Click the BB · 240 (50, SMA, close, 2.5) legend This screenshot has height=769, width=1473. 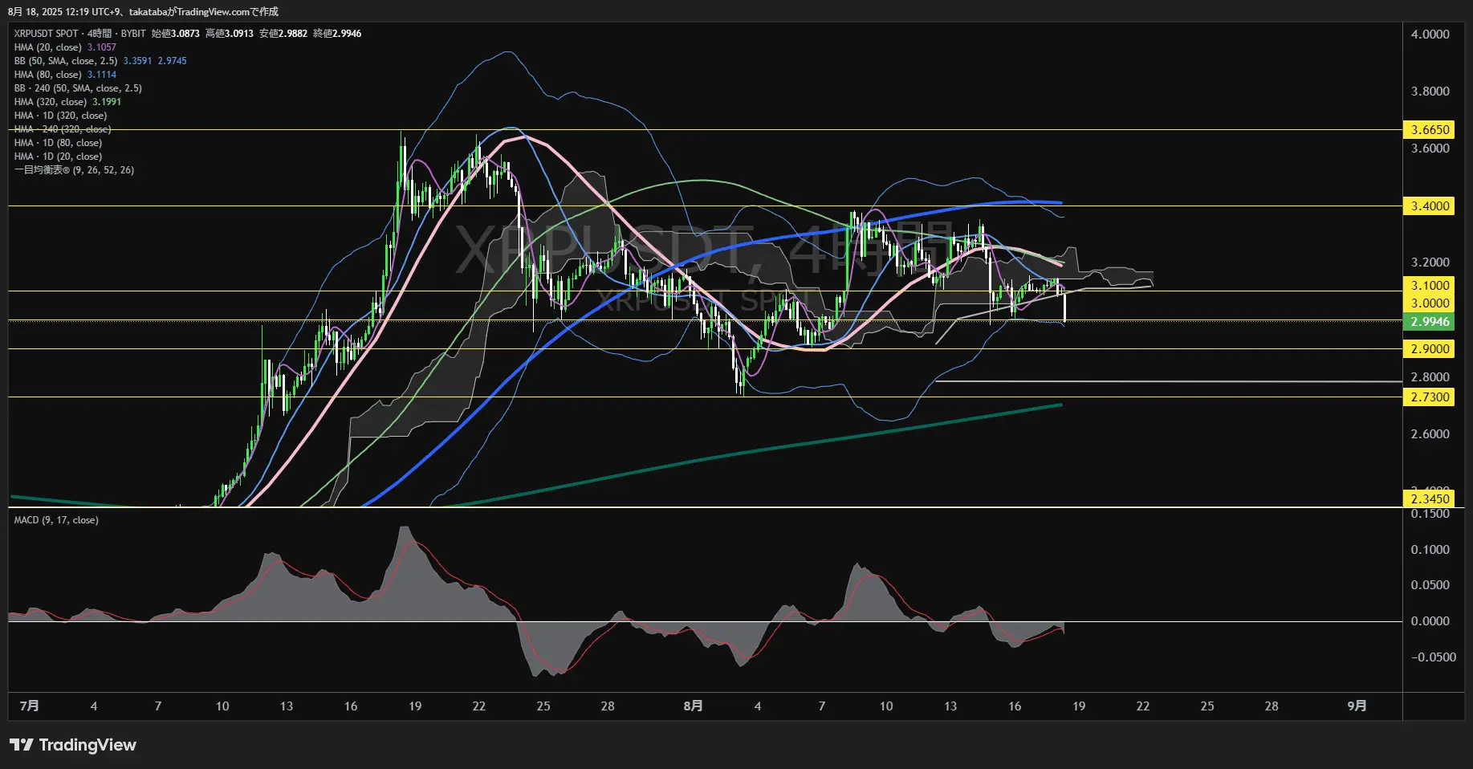[78, 88]
